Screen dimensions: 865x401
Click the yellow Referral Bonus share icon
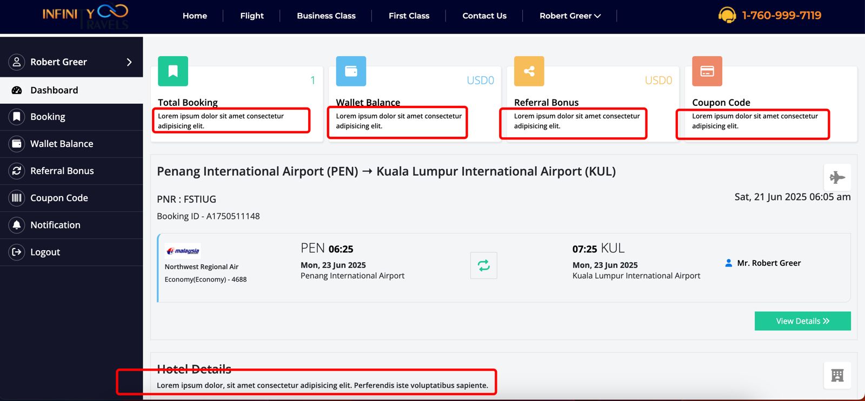[529, 71]
